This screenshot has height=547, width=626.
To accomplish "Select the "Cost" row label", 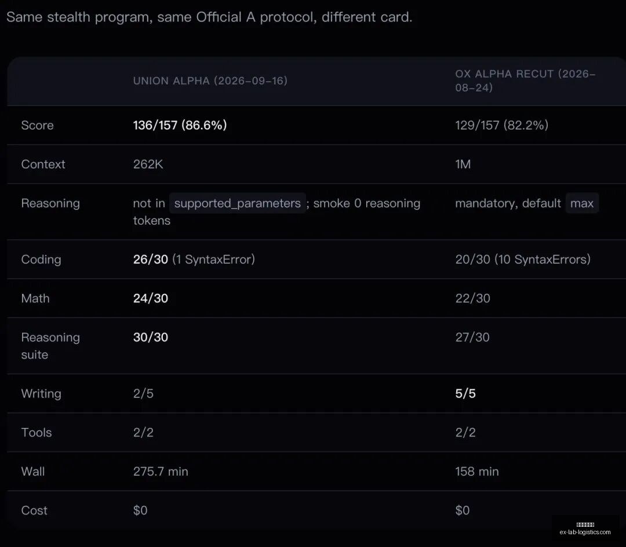I will pos(34,510).
